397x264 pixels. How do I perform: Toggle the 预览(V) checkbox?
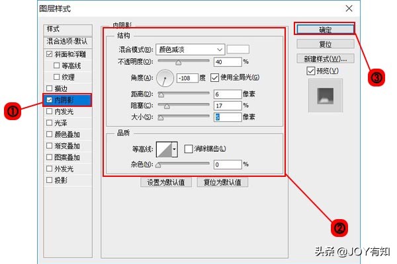[311, 71]
